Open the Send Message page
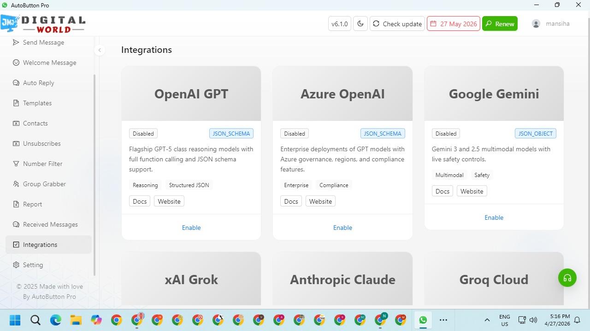 [x=48, y=42]
